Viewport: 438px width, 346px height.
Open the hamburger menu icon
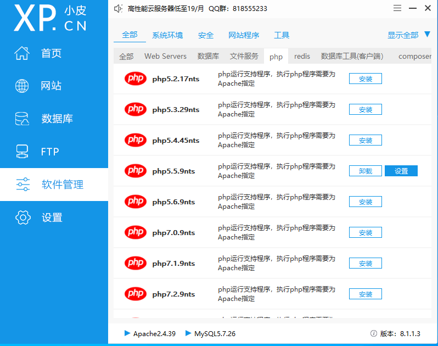(x=397, y=8)
